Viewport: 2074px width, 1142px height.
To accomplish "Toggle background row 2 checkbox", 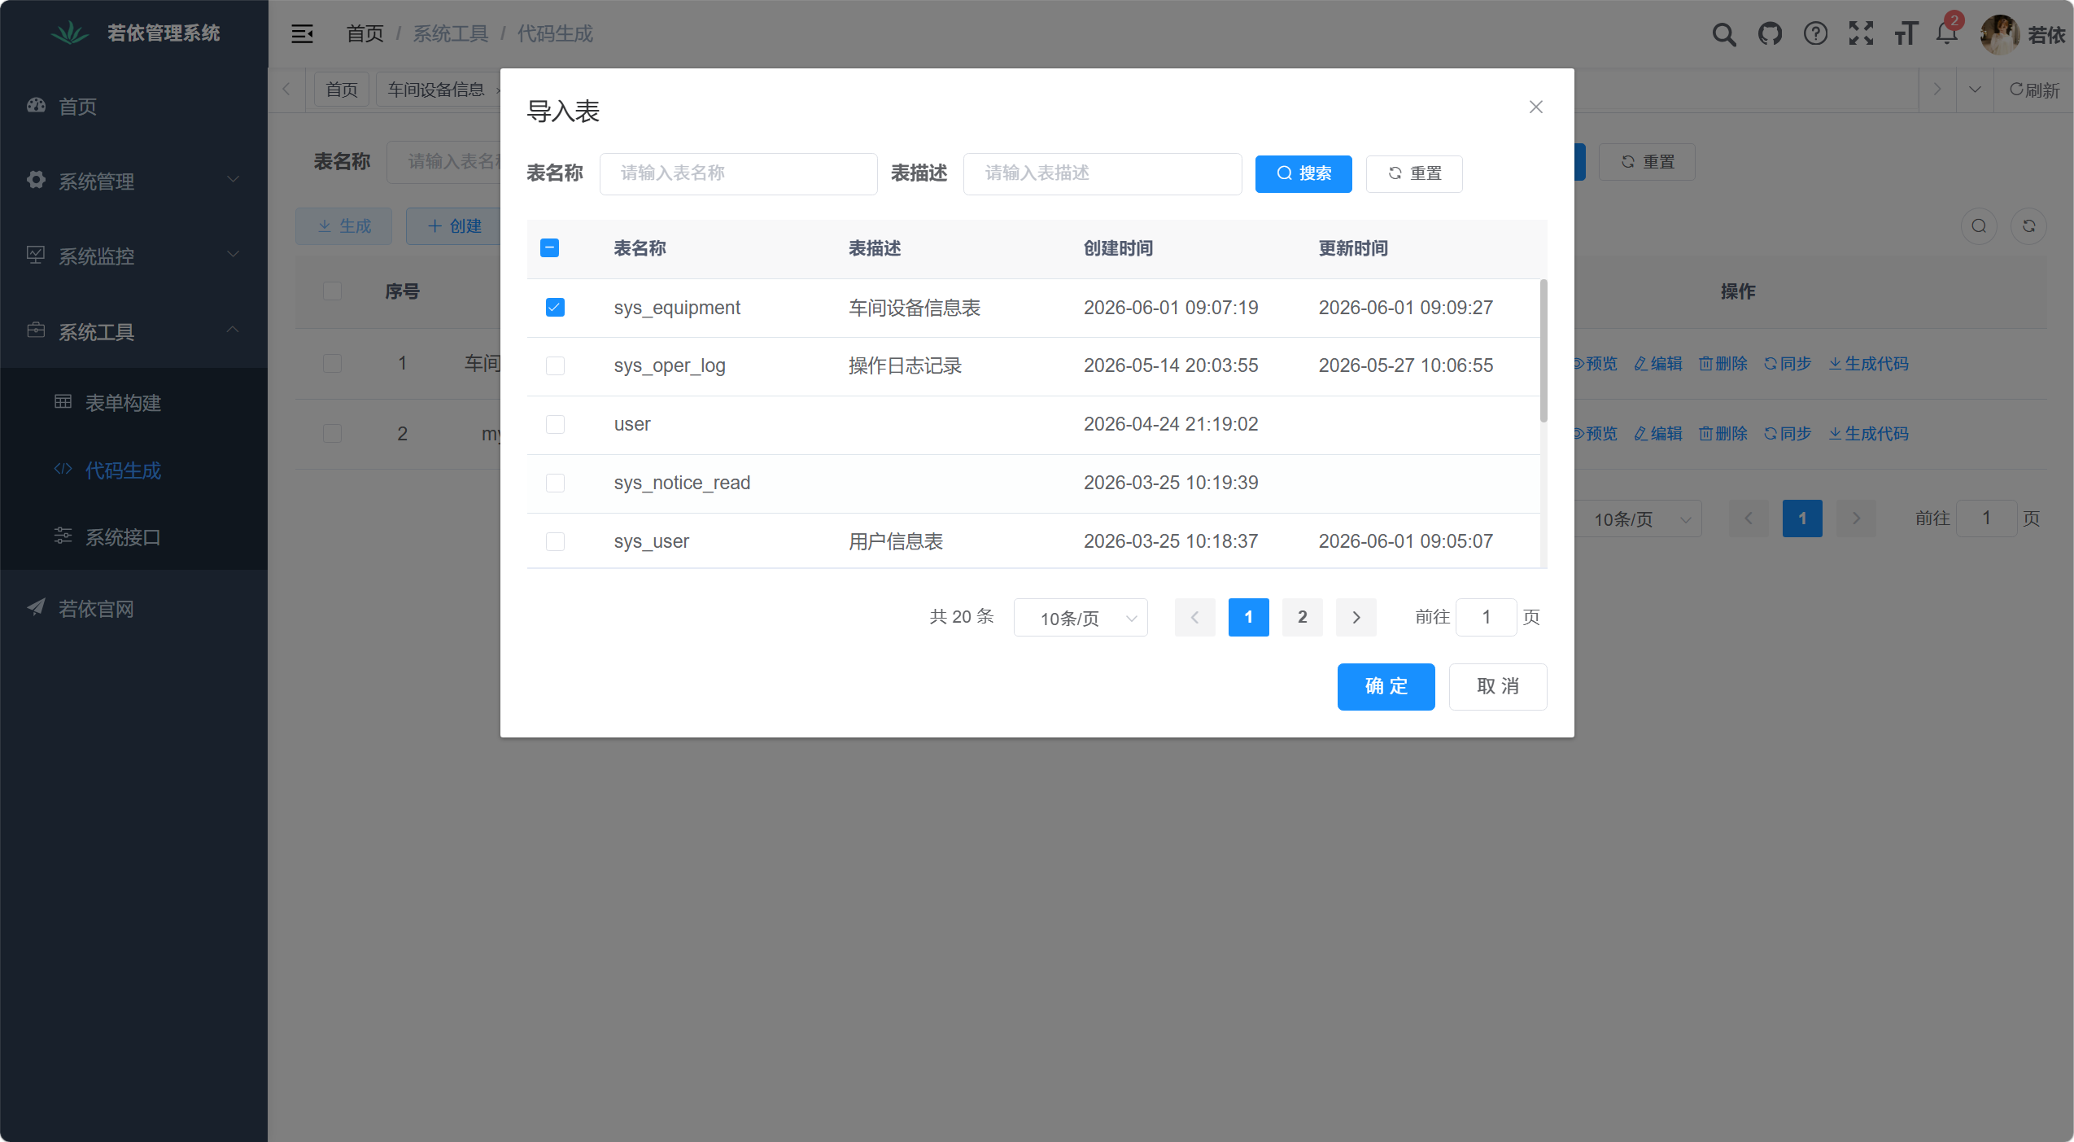I will coord(332,434).
